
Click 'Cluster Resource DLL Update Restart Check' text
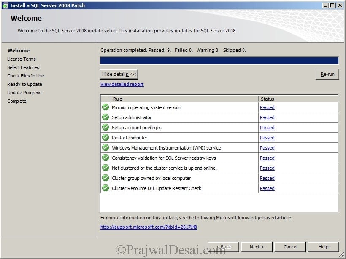click(x=157, y=188)
